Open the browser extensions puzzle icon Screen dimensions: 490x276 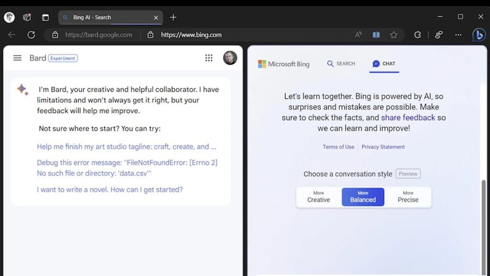pyautogui.click(x=418, y=35)
